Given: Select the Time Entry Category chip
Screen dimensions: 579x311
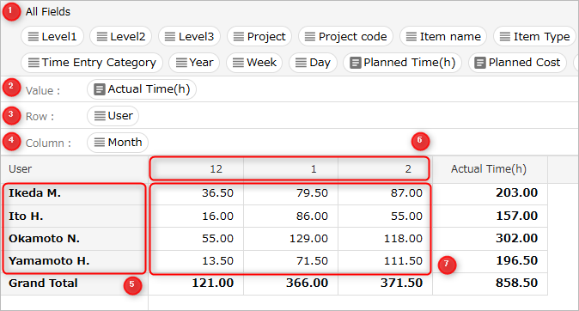Looking at the screenshot, I should click(92, 63).
